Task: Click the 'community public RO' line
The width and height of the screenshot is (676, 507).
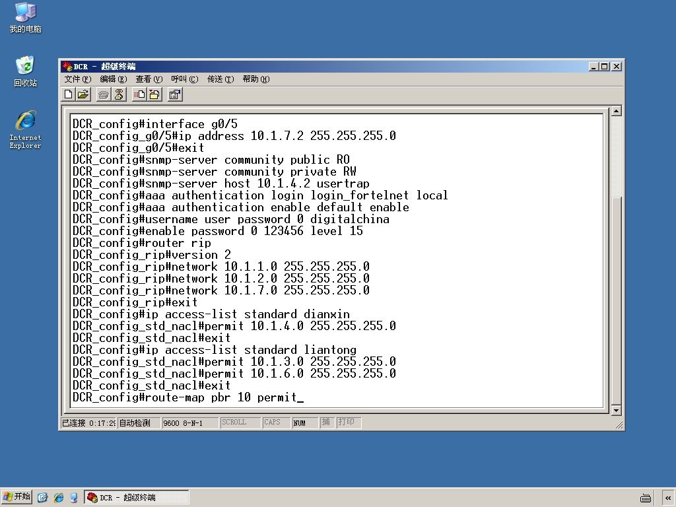Action: point(211,160)
